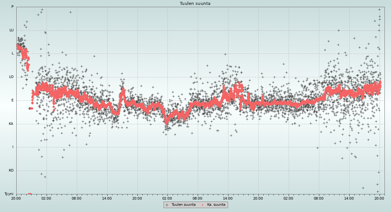Click the "KO" direction label on the vertical axis
This screenshot has width=391, height=212.
(x=11, y=171)
